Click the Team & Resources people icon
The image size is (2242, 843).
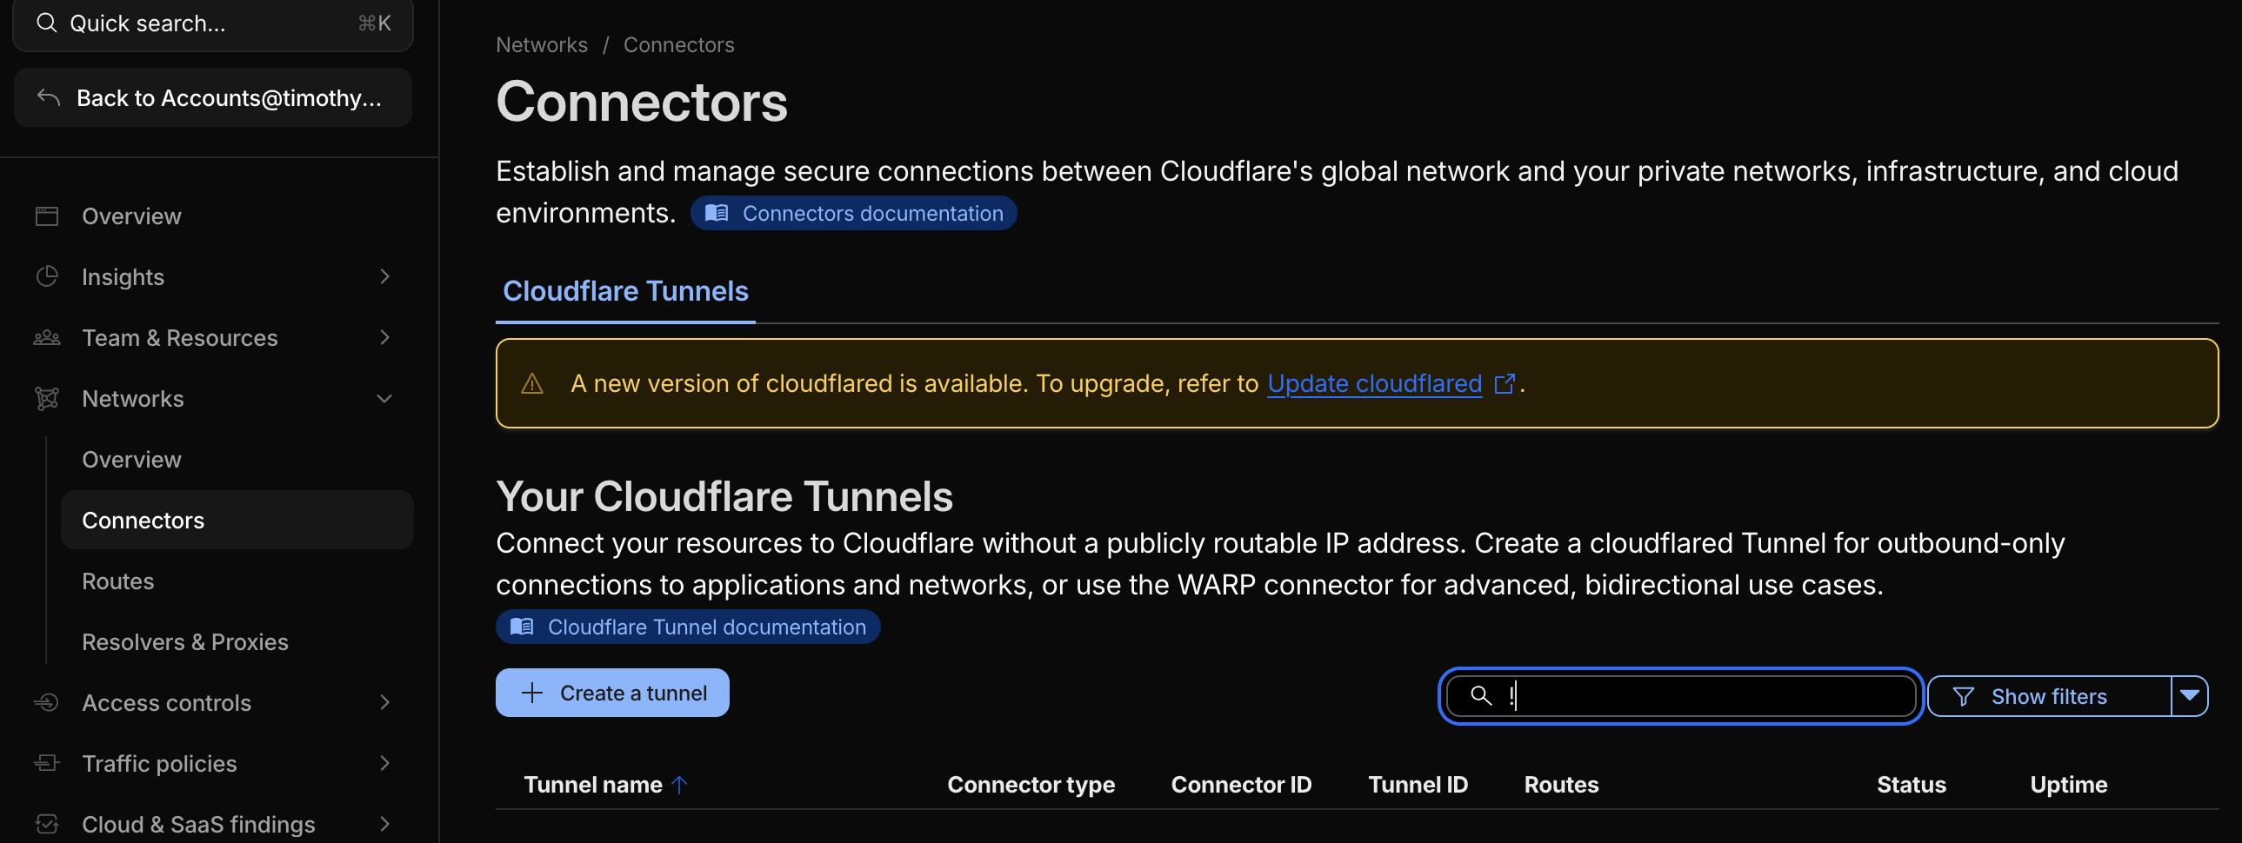pos(47,337)
